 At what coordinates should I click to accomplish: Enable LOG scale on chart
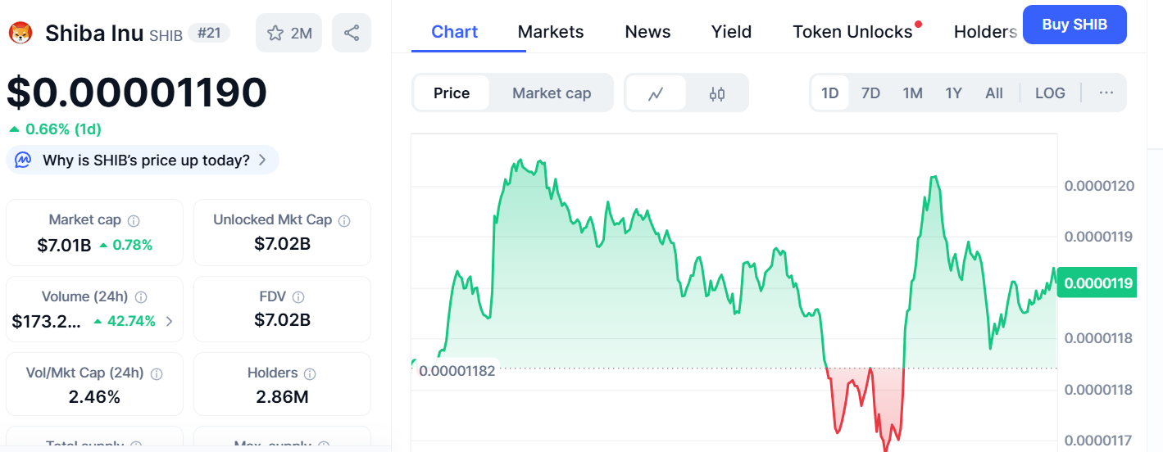pyautogui.click(x=1050, y=93)
